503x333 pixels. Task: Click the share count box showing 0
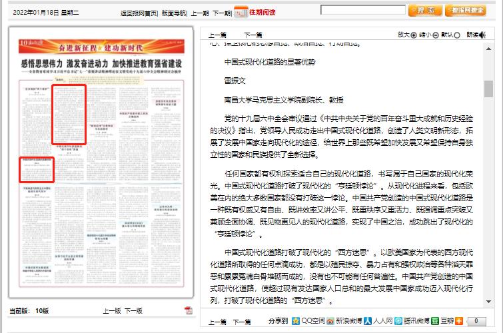476,321
